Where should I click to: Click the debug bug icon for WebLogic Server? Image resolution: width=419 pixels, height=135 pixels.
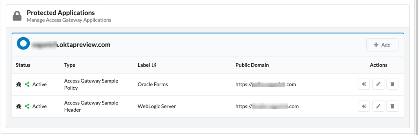point(19,106)
